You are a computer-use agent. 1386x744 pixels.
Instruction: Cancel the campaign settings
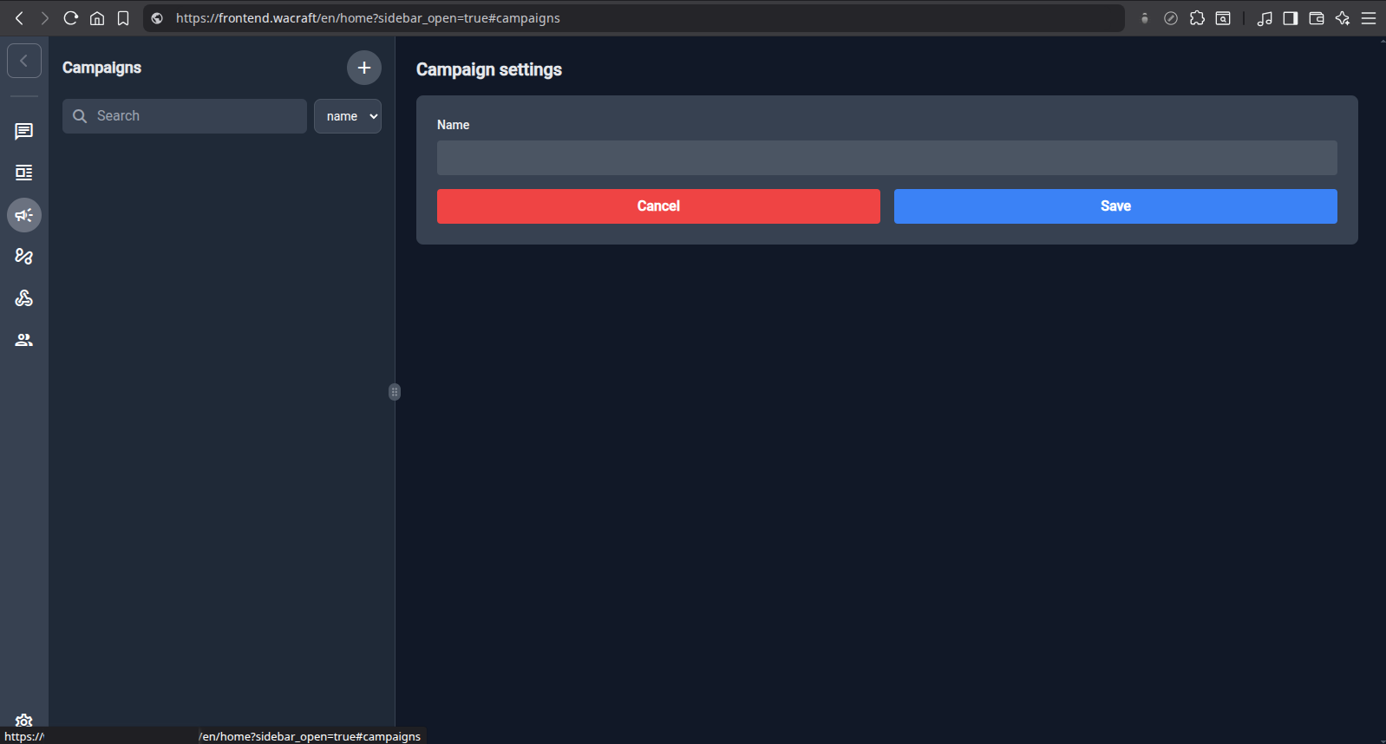click(x=658, y=206)
